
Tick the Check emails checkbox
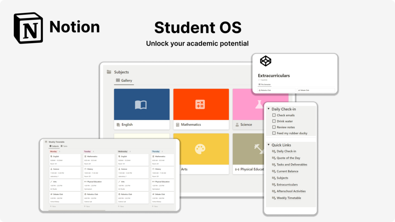(274, 115)
